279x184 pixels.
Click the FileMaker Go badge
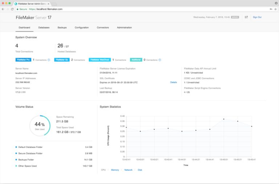[x=62, y=60]
